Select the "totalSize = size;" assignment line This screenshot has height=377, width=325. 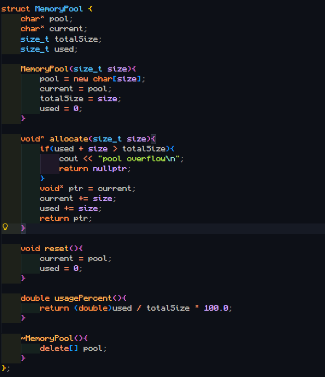tap(80, 99)
